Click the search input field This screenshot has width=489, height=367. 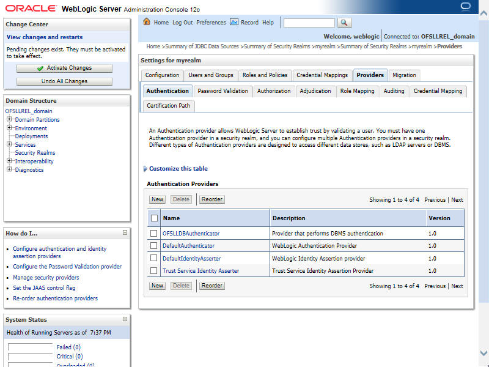309,23
